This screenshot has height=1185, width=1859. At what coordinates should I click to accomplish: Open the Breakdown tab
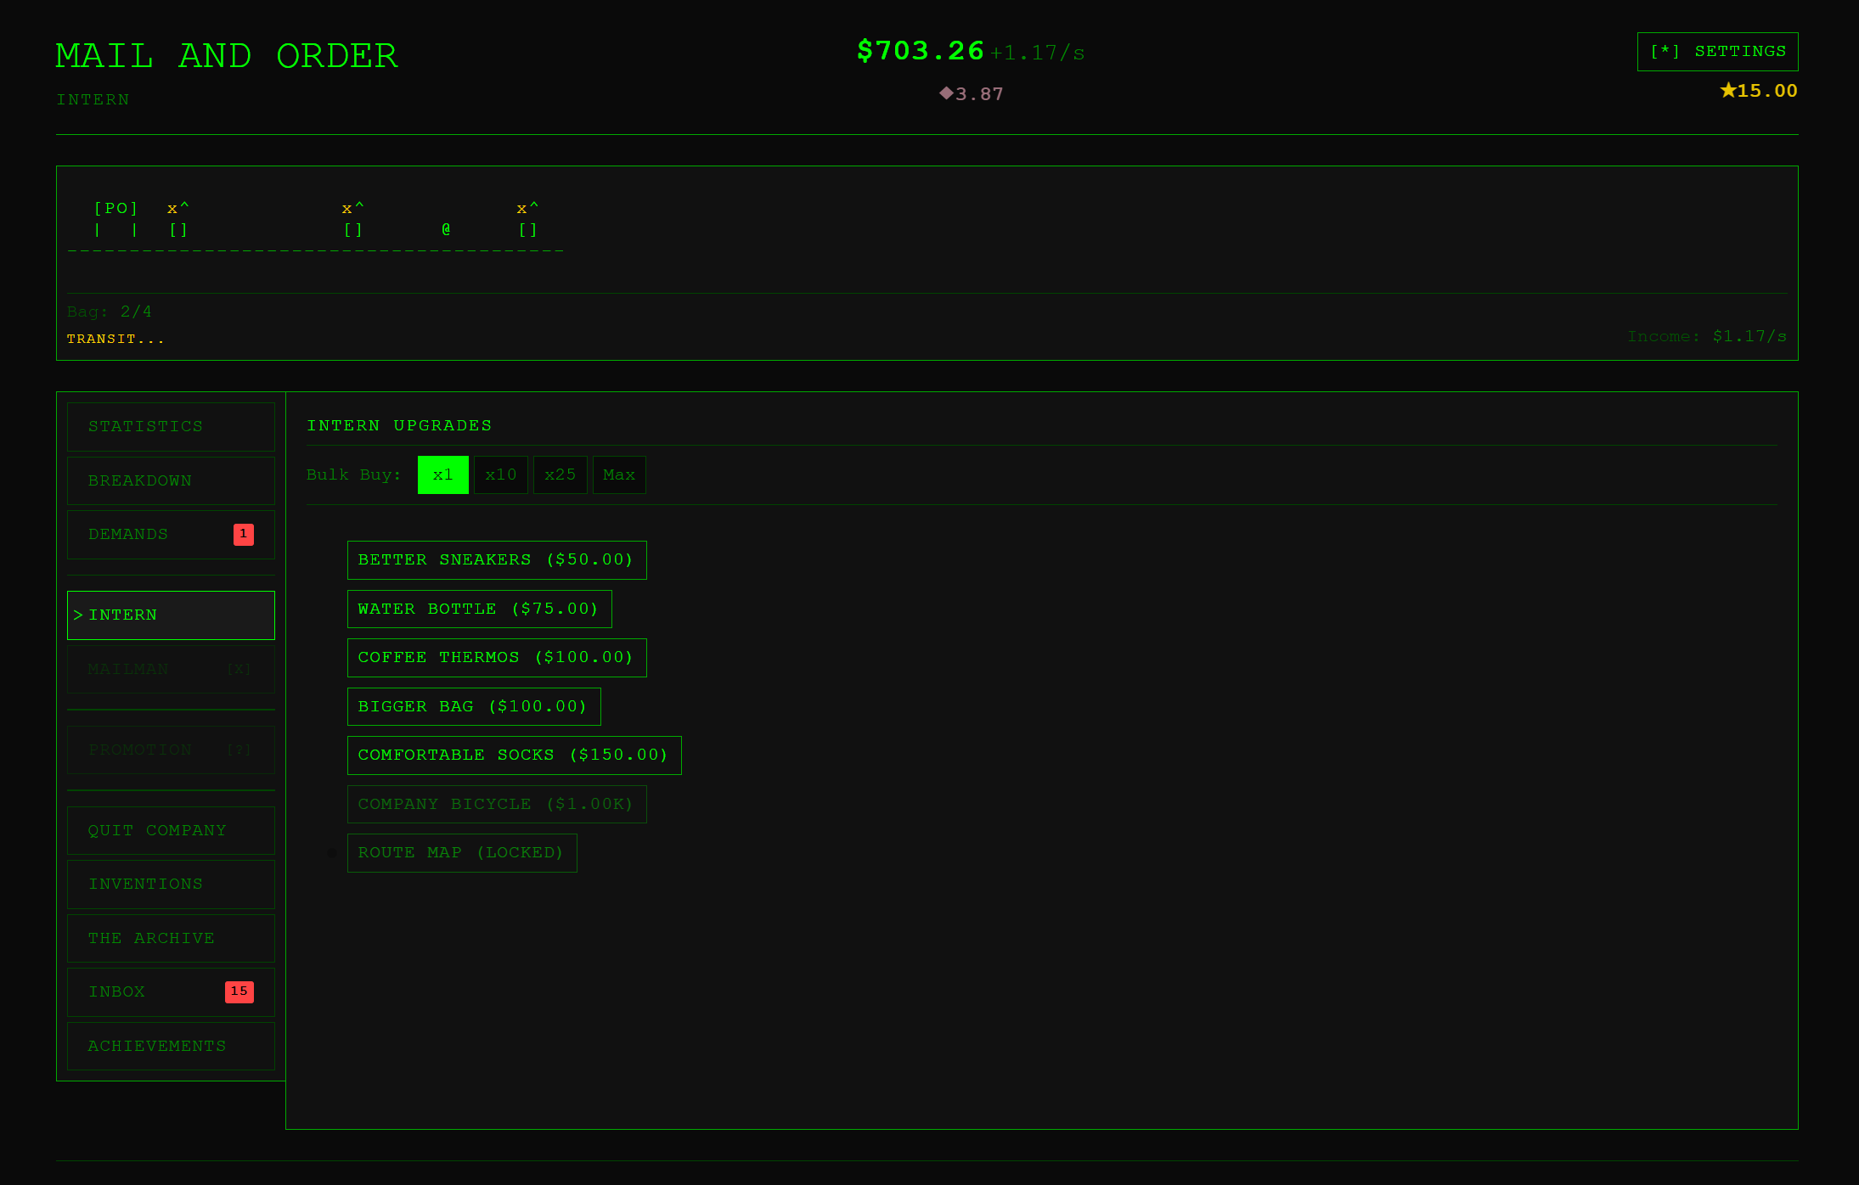click(171, 480)
